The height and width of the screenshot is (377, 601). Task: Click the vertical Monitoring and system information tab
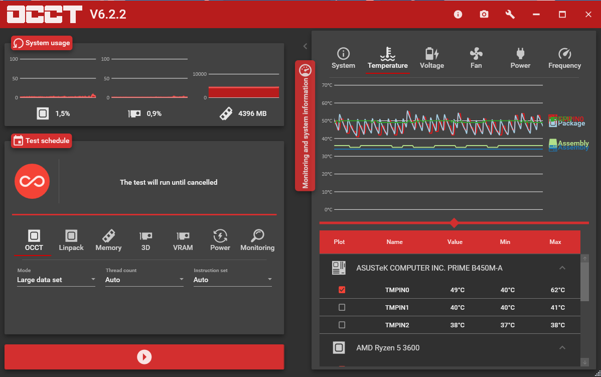[x=305, y=125]
